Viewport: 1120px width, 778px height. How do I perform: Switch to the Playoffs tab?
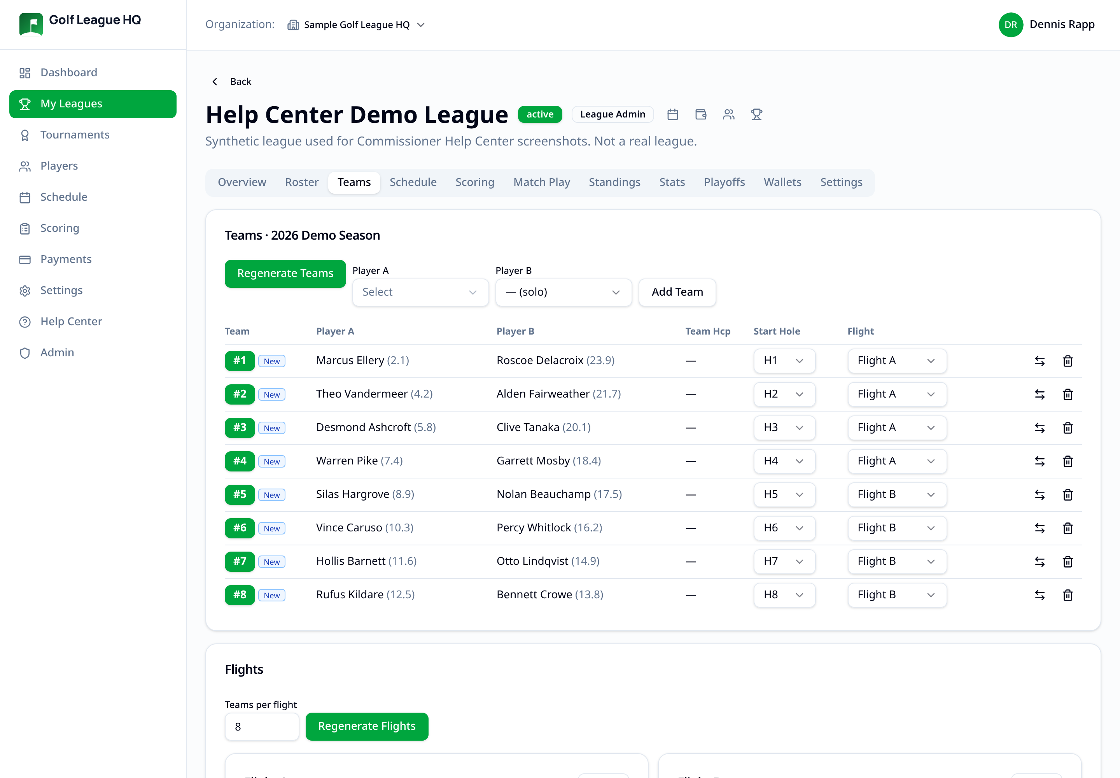(x=724, y=182)
